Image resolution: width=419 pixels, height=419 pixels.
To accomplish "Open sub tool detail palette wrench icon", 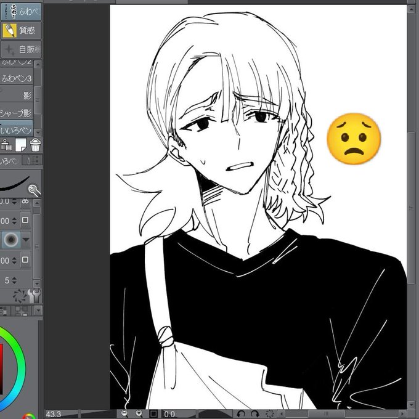I will tap(35, 296).
